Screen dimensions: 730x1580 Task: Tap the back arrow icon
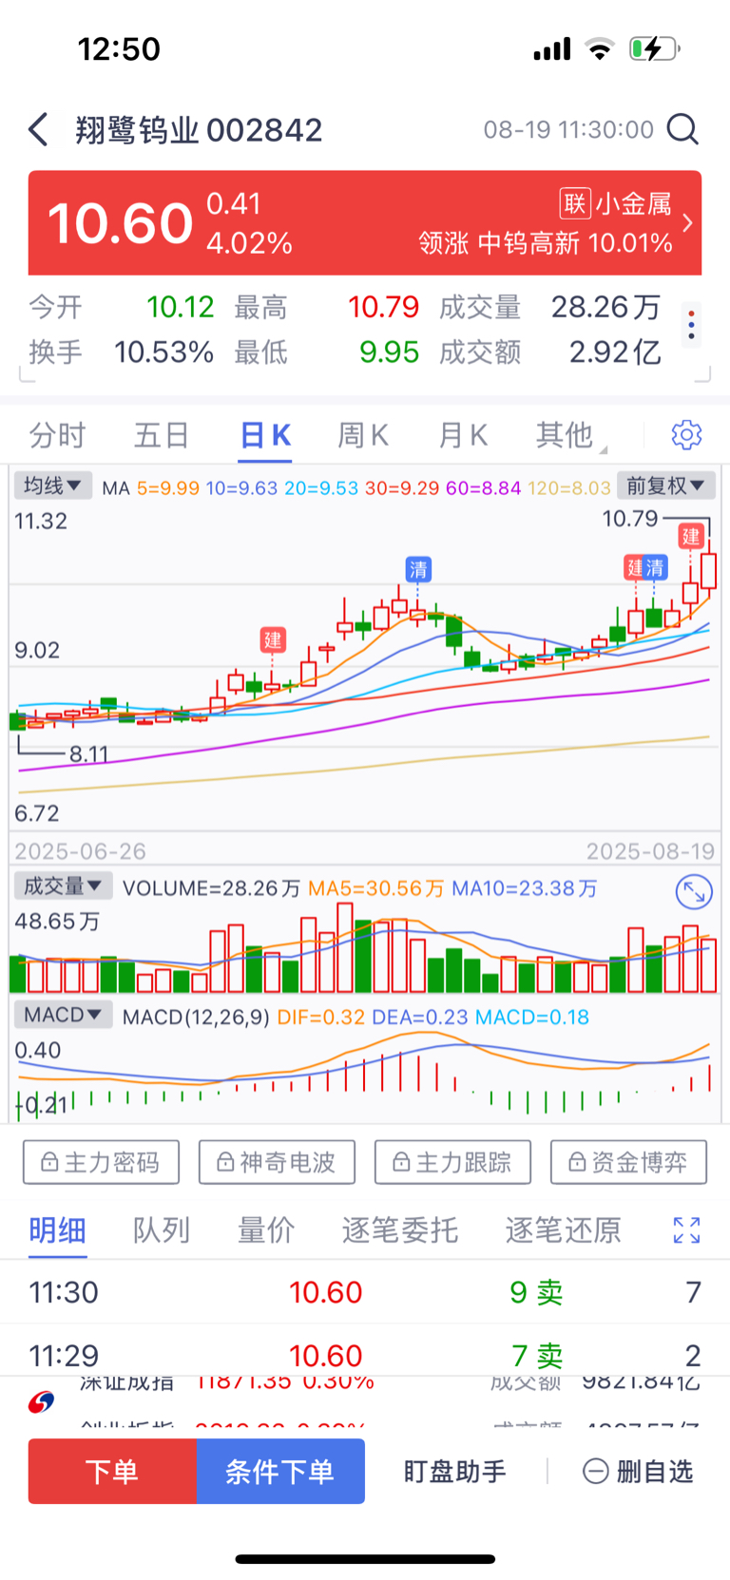pyautogui.click(x=38, y=129)
